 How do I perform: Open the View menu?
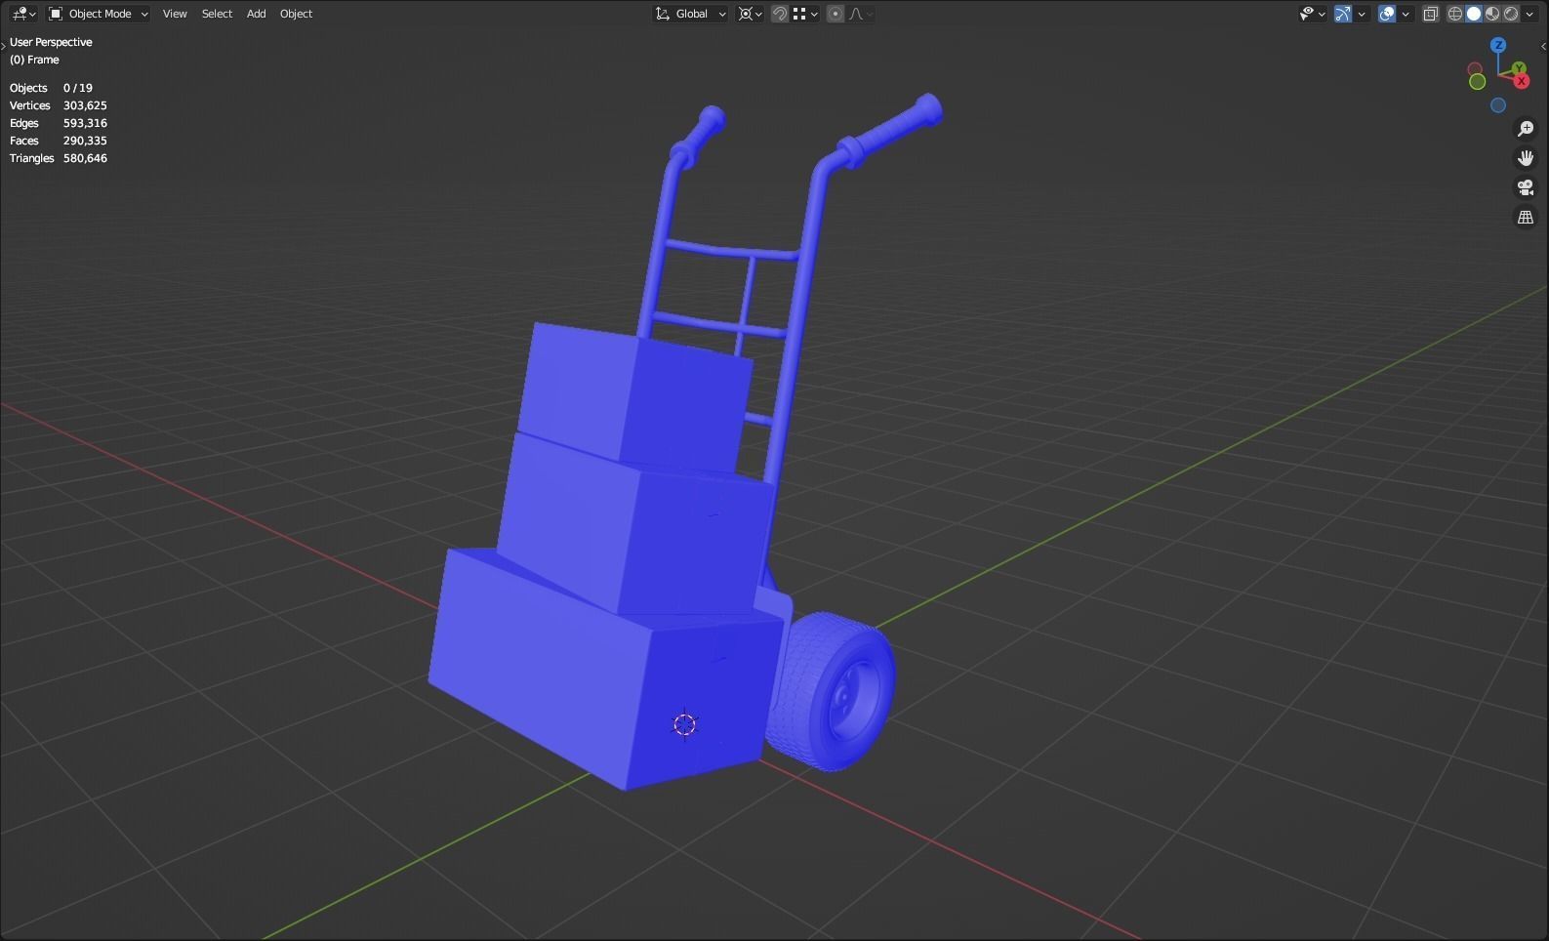click(x=175, y=14)
